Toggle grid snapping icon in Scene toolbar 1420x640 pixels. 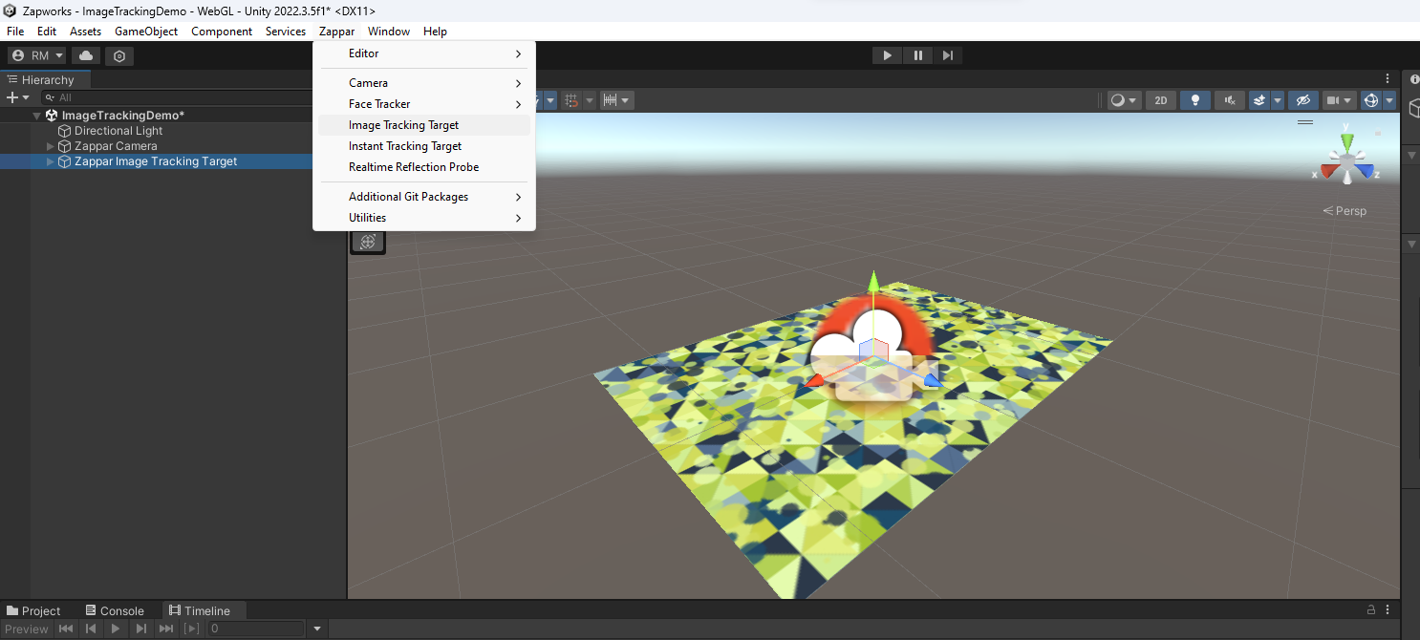pyautogui.click(x=571, y=100)
